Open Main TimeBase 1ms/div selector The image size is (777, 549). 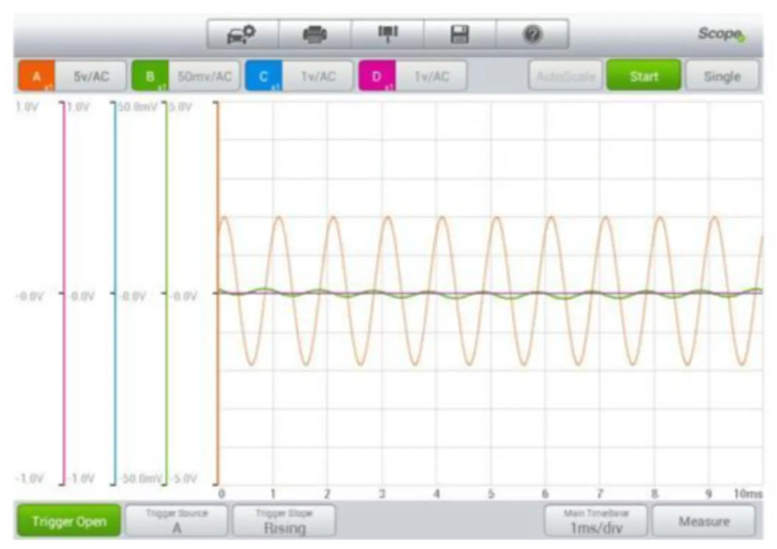[596, 521]
